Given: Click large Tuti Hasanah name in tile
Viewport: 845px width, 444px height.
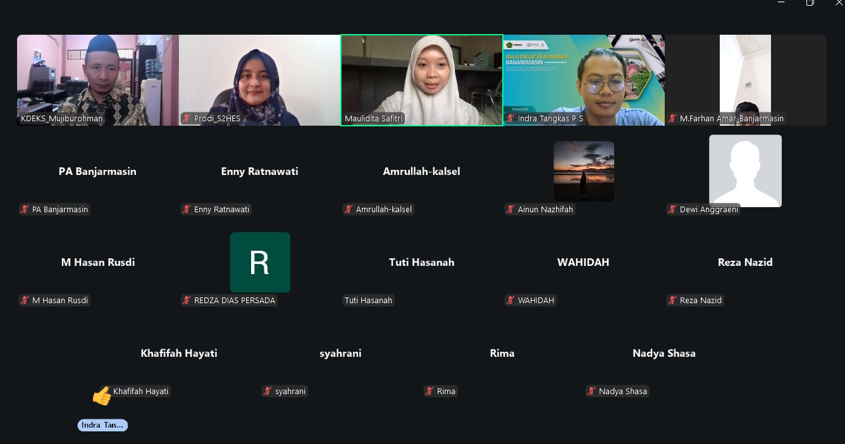Looking at the screenshot, I should (x=422, y=262).
